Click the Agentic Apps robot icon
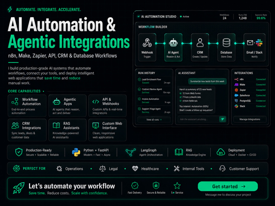275x206 pixels. pos(57,102)
